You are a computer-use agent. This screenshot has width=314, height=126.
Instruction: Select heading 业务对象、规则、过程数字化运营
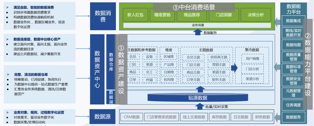point(39,112)
